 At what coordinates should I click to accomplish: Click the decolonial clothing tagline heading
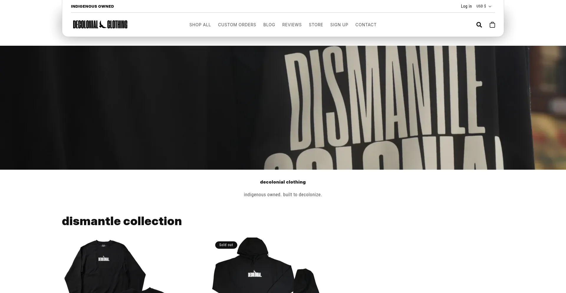[x=283, y=182]
